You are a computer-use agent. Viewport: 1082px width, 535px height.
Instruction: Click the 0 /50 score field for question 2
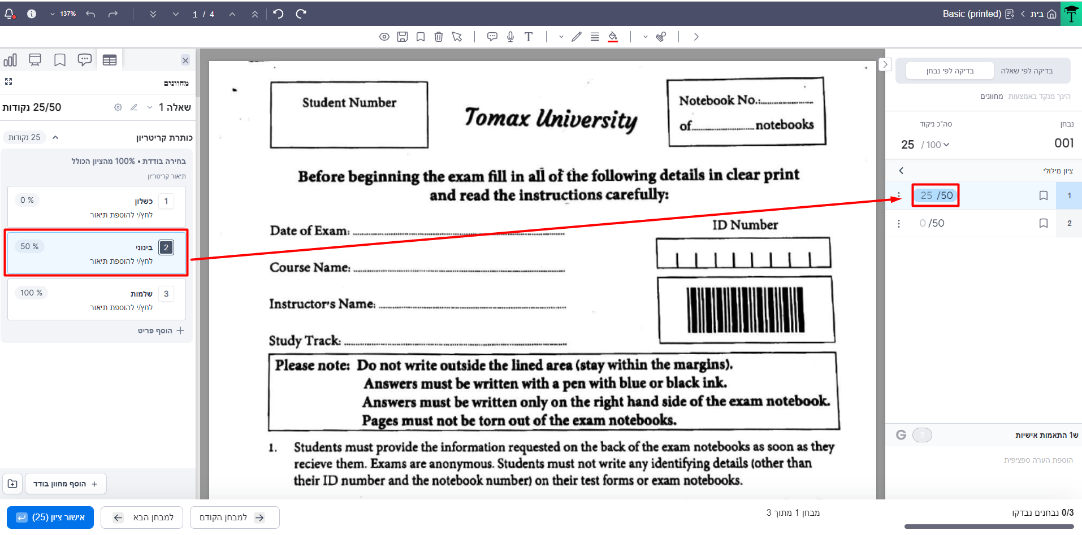pyautogui.click(x=932, y=223)
